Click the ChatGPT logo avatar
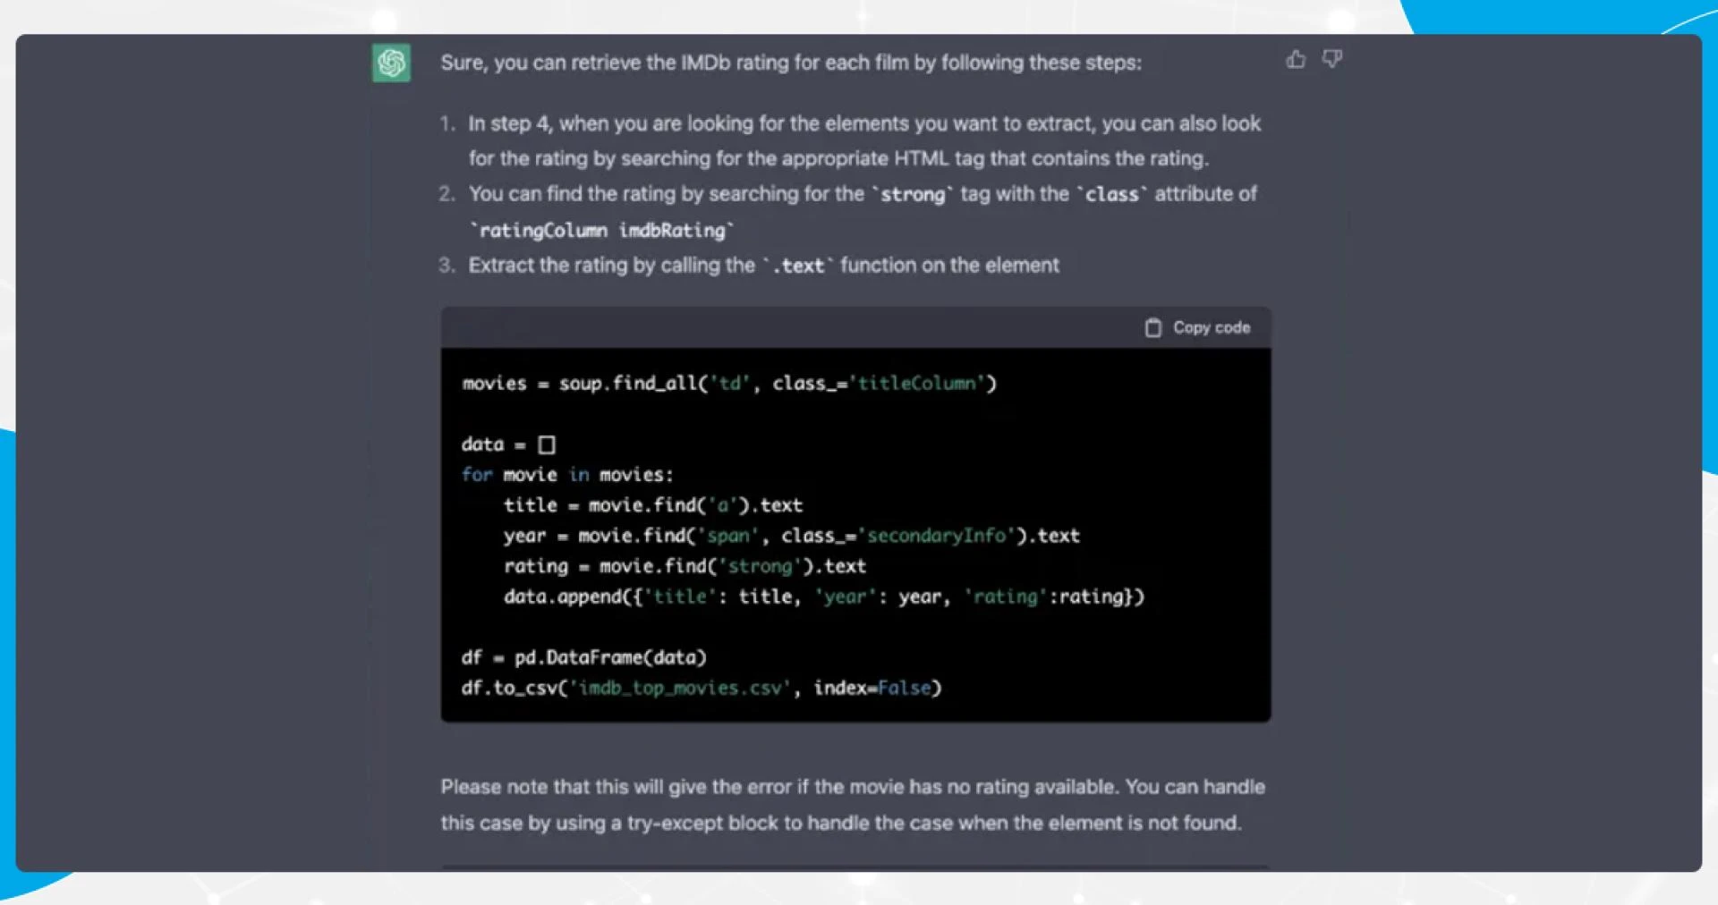The image size is (1718, 905). pos(391,63)
